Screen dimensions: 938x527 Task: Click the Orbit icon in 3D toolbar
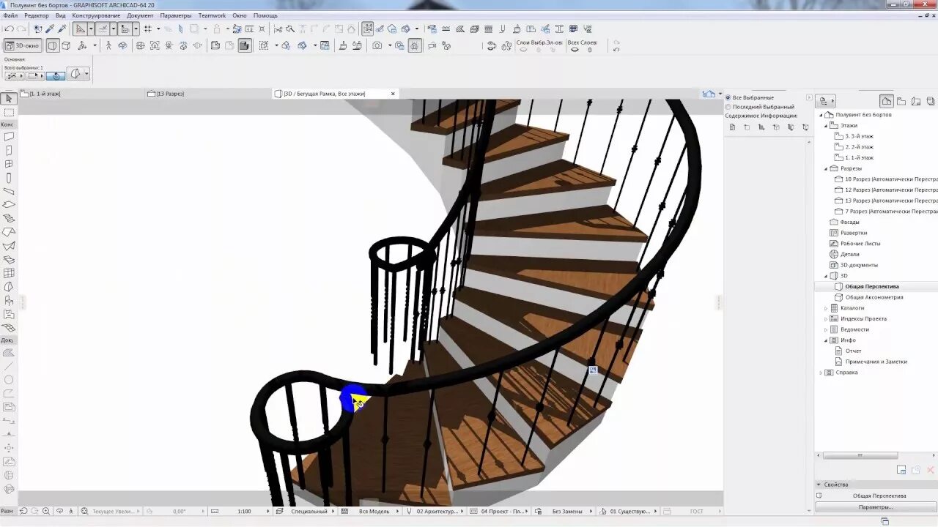click(122, 45)
